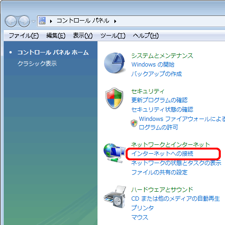Expand the arrow before コントロール パネル in address bar

[x=51, y=21]
